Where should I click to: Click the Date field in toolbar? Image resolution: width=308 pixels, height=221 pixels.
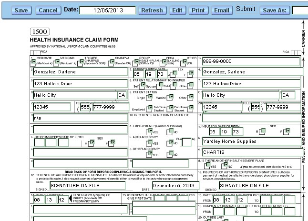click(107, 10)
